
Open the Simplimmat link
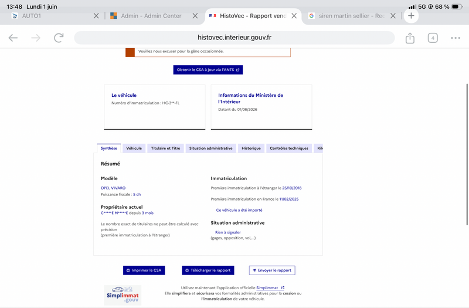point(270,287)
